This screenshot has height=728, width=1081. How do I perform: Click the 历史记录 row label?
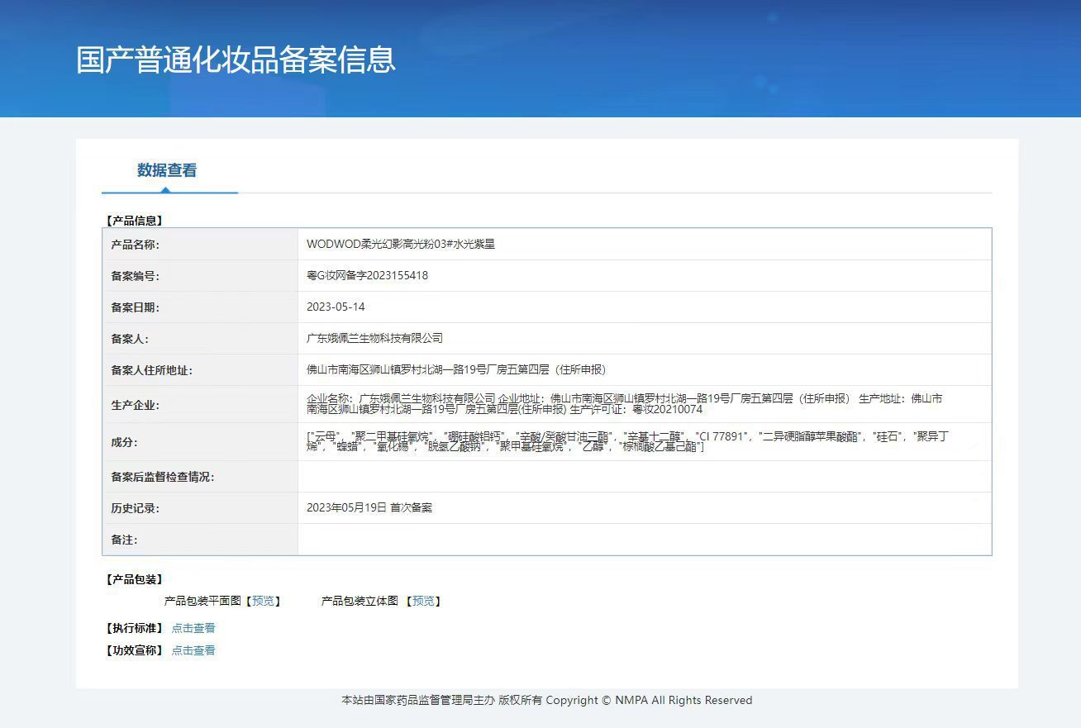pos(136,508)
